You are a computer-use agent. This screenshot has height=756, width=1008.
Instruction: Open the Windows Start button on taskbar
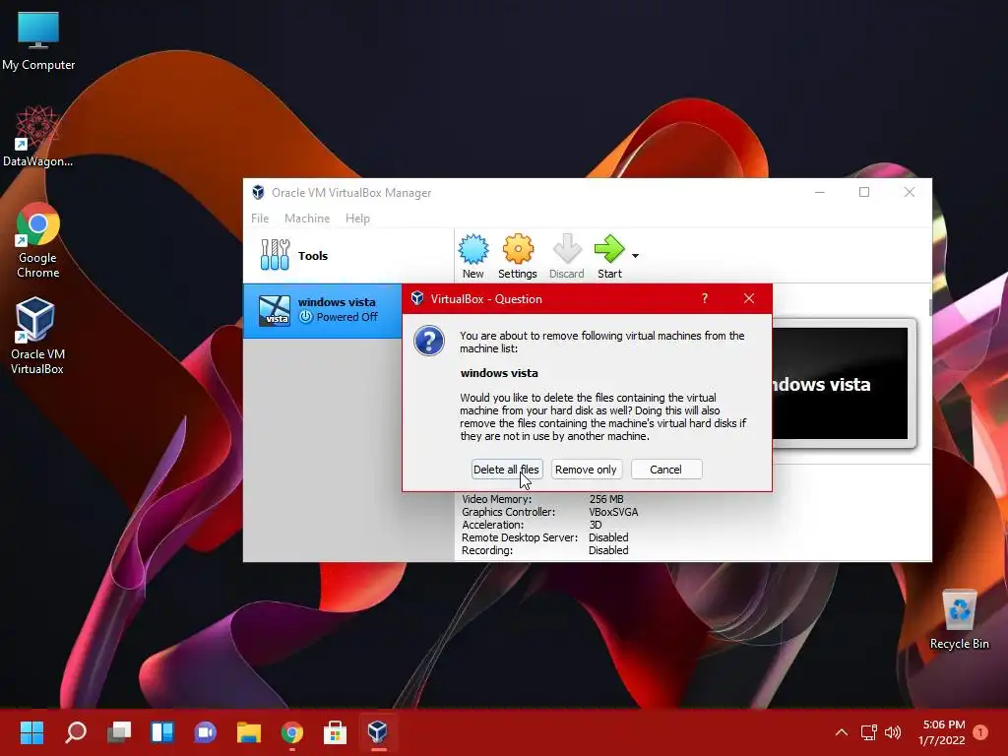(31, 732)
